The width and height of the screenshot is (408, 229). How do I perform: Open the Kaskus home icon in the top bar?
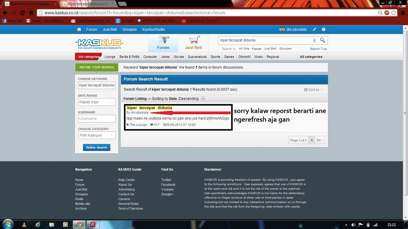(79, 29)
